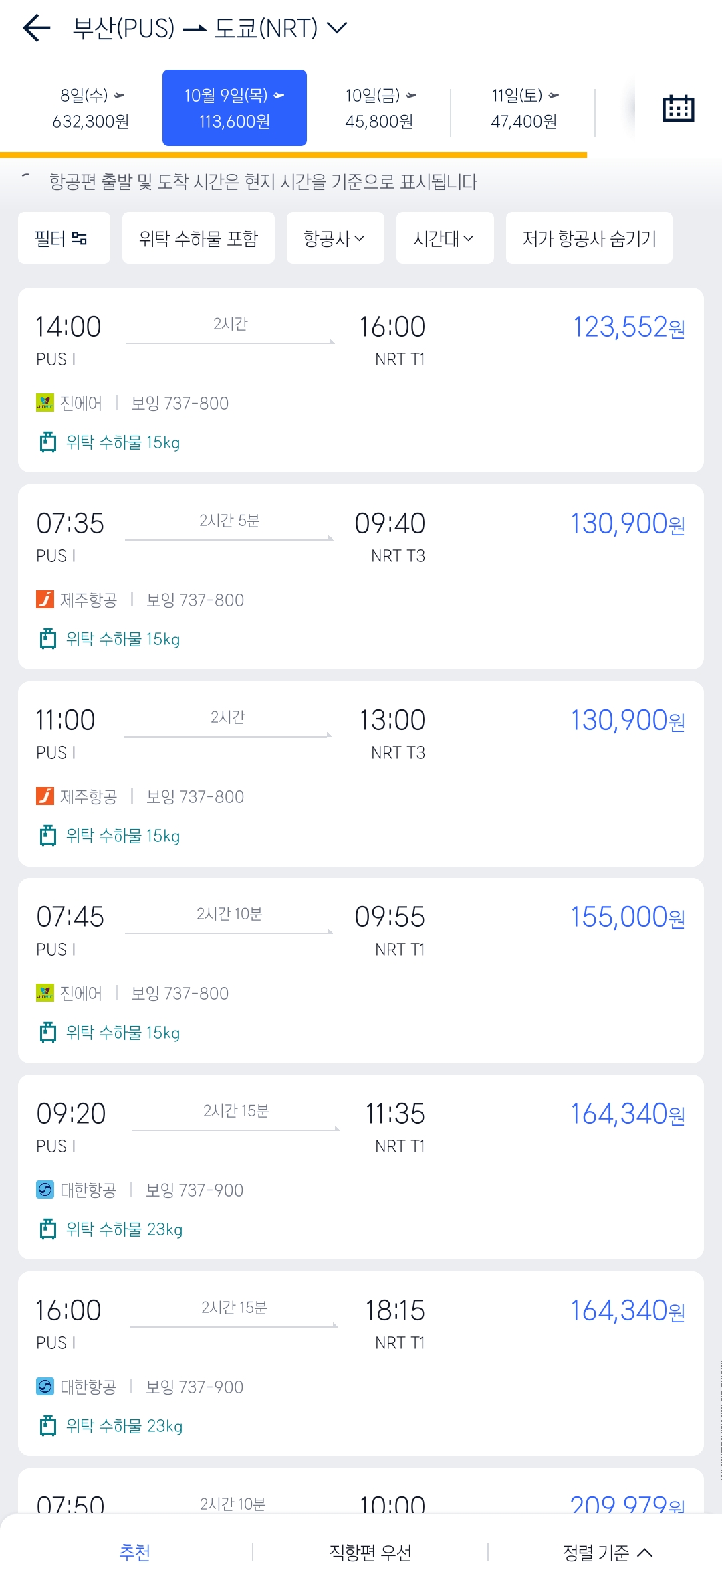The height and width of the screenshot is (1590, 722).
Task: Enable the 직항편 우선 option
Action: click(x=370, y=1553)
